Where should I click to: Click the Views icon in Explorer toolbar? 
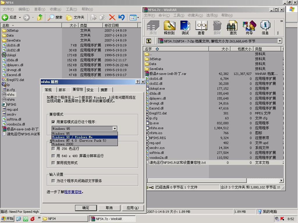point(133,18)
